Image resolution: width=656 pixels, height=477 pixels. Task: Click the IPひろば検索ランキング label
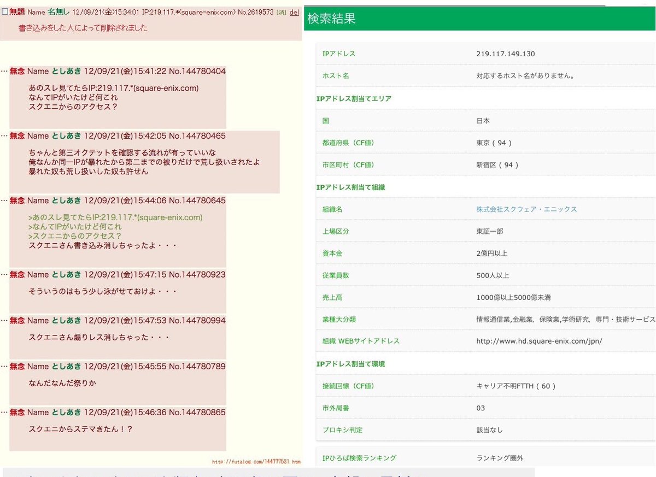tap(359, 458)
